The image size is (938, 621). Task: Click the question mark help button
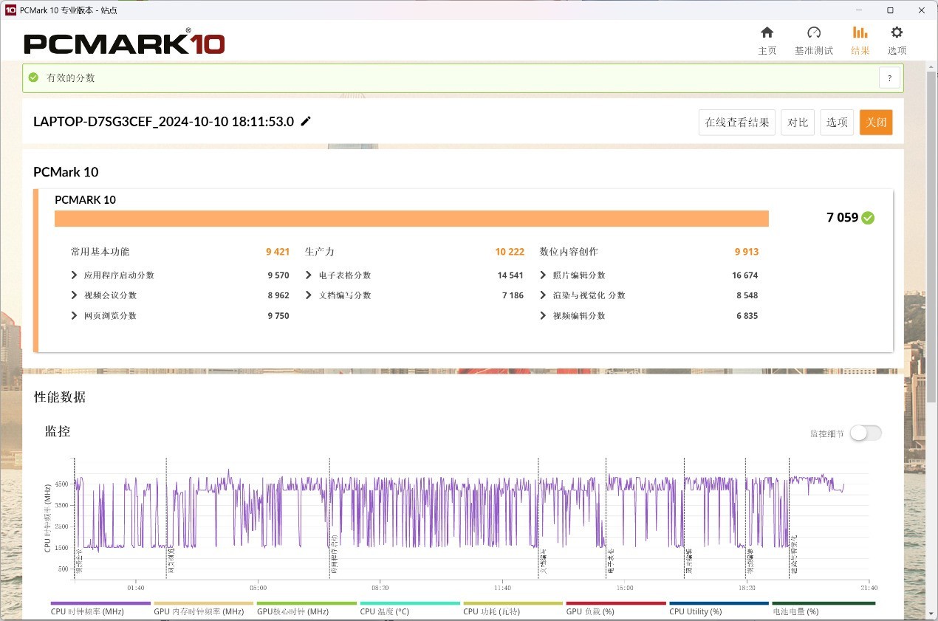889,78
